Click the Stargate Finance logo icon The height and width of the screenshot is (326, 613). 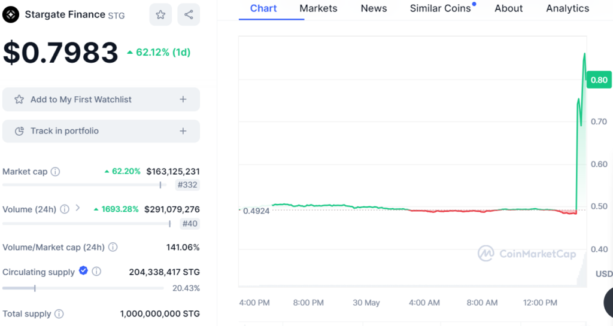11,14
